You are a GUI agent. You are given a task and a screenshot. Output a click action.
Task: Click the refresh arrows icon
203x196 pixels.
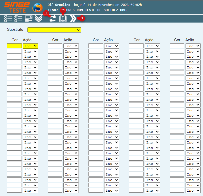(x=53, y=19)
